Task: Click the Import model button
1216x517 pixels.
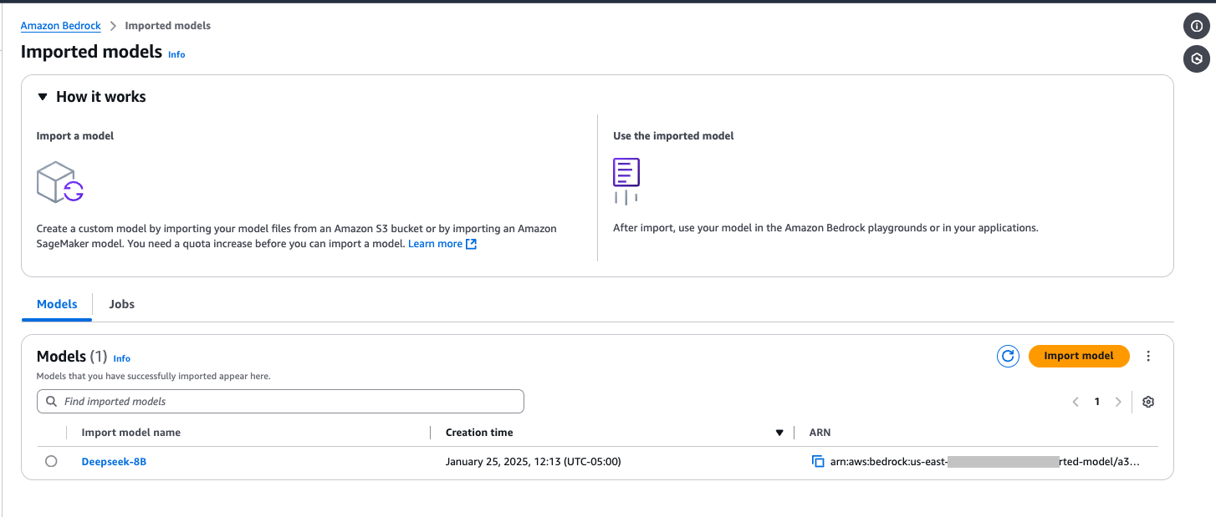Action: point(1079,356)
